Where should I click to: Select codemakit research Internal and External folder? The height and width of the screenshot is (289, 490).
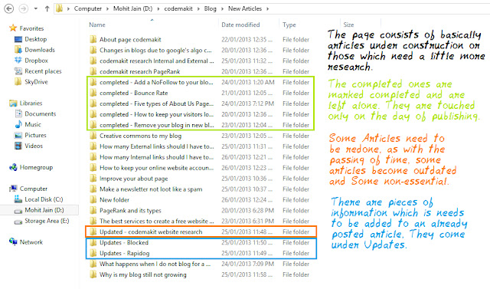[156, 61]
